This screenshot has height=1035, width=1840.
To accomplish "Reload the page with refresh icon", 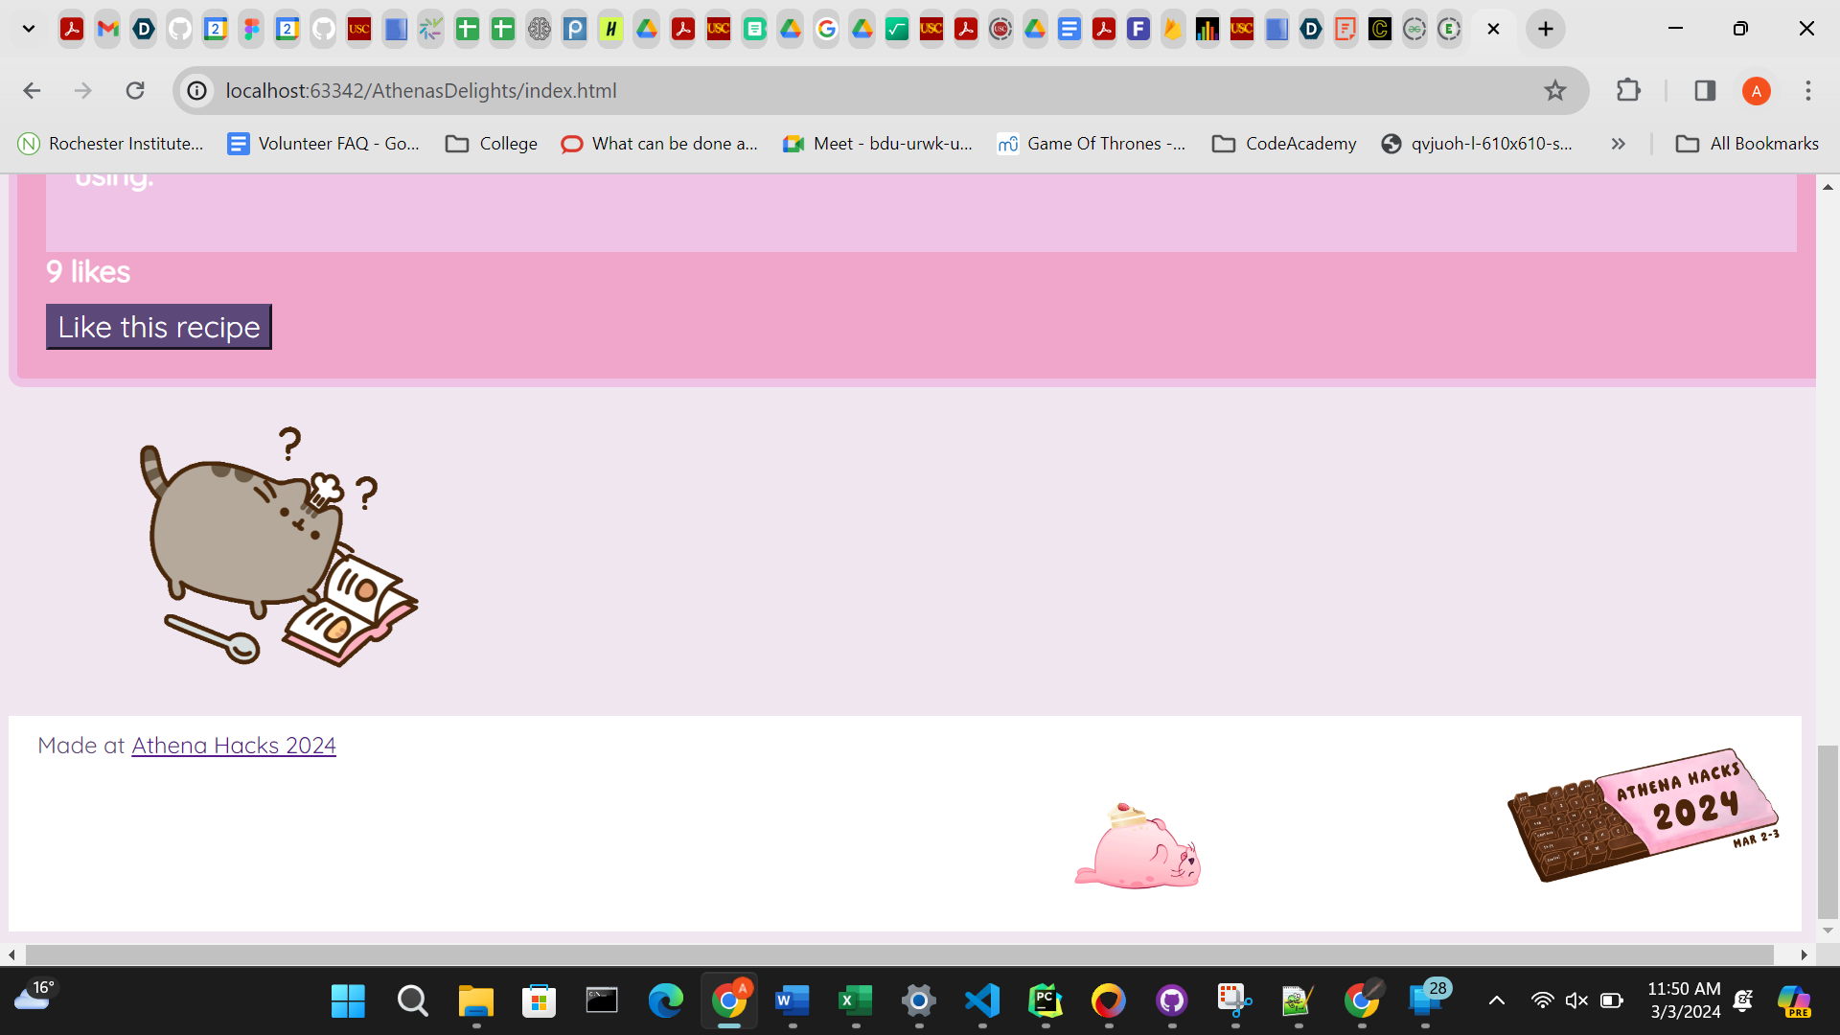I will (x=135, y=91).
